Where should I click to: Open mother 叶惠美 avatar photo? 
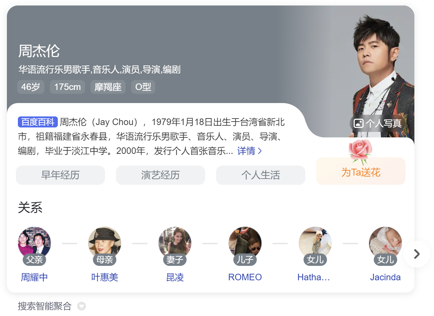pyautogui.click(x=105, y=243)
